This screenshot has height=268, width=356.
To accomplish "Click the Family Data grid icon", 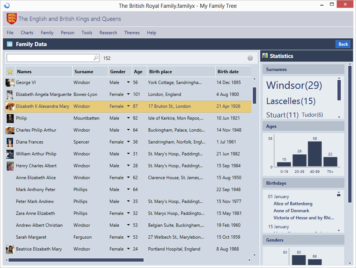I will [x=10, y=44].
